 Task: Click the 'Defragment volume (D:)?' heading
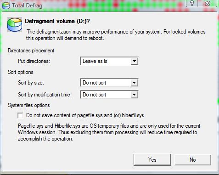[x=57, y=21]
